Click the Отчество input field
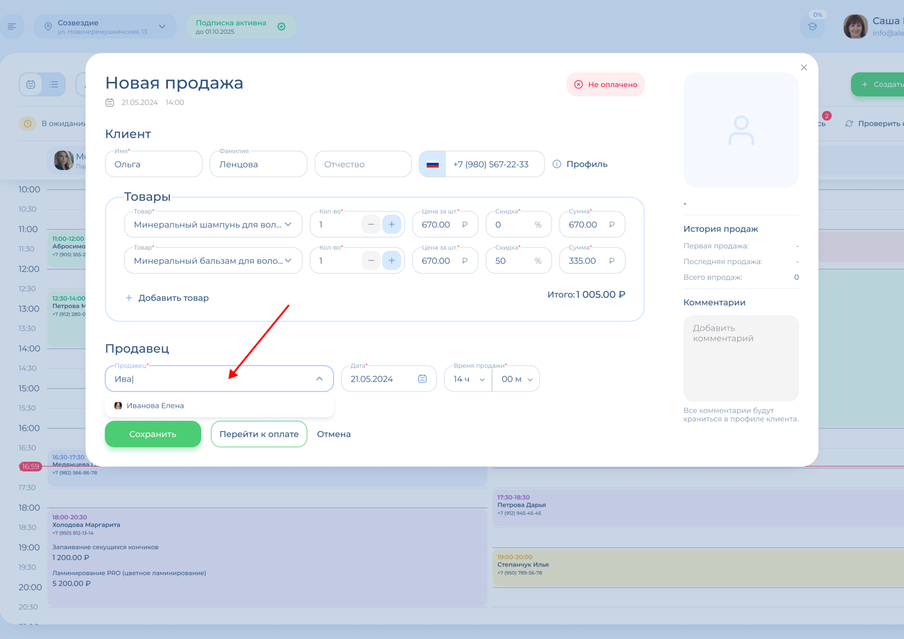 (363, 164)
